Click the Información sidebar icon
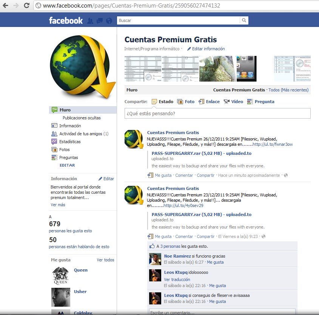The image size is (319, 315). tap(54, 126)
